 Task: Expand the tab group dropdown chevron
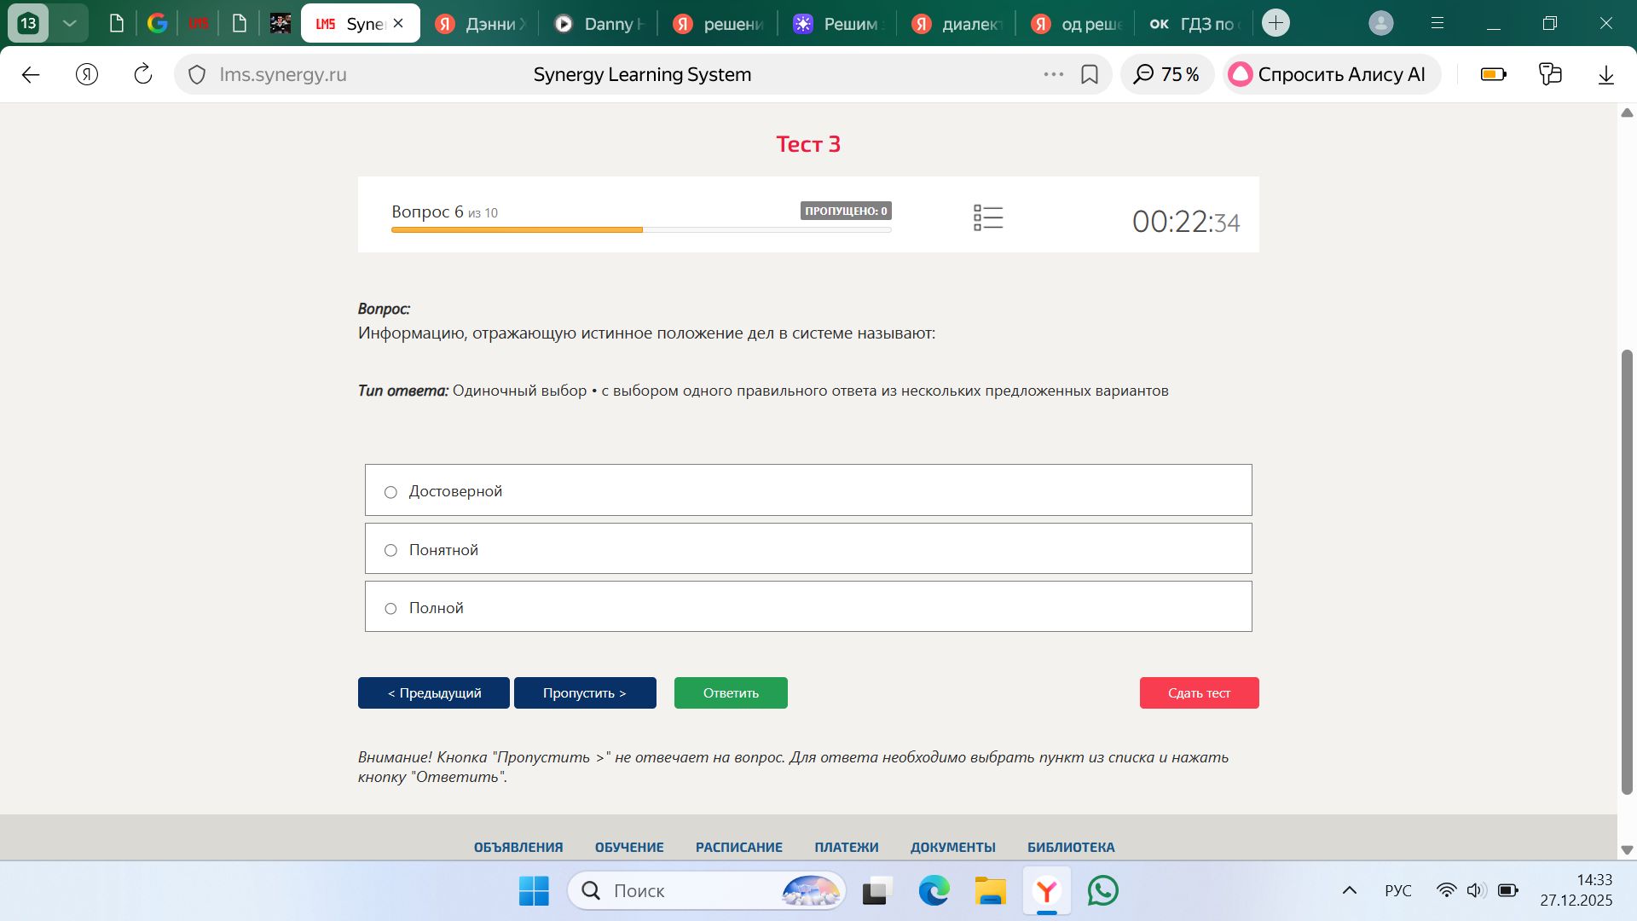[70, 23]
